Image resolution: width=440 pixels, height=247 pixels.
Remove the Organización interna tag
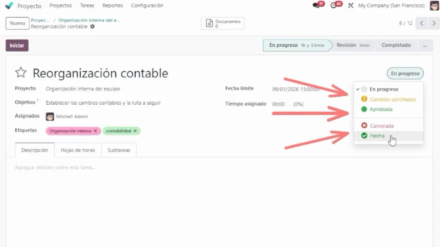(x=95, y=131)
